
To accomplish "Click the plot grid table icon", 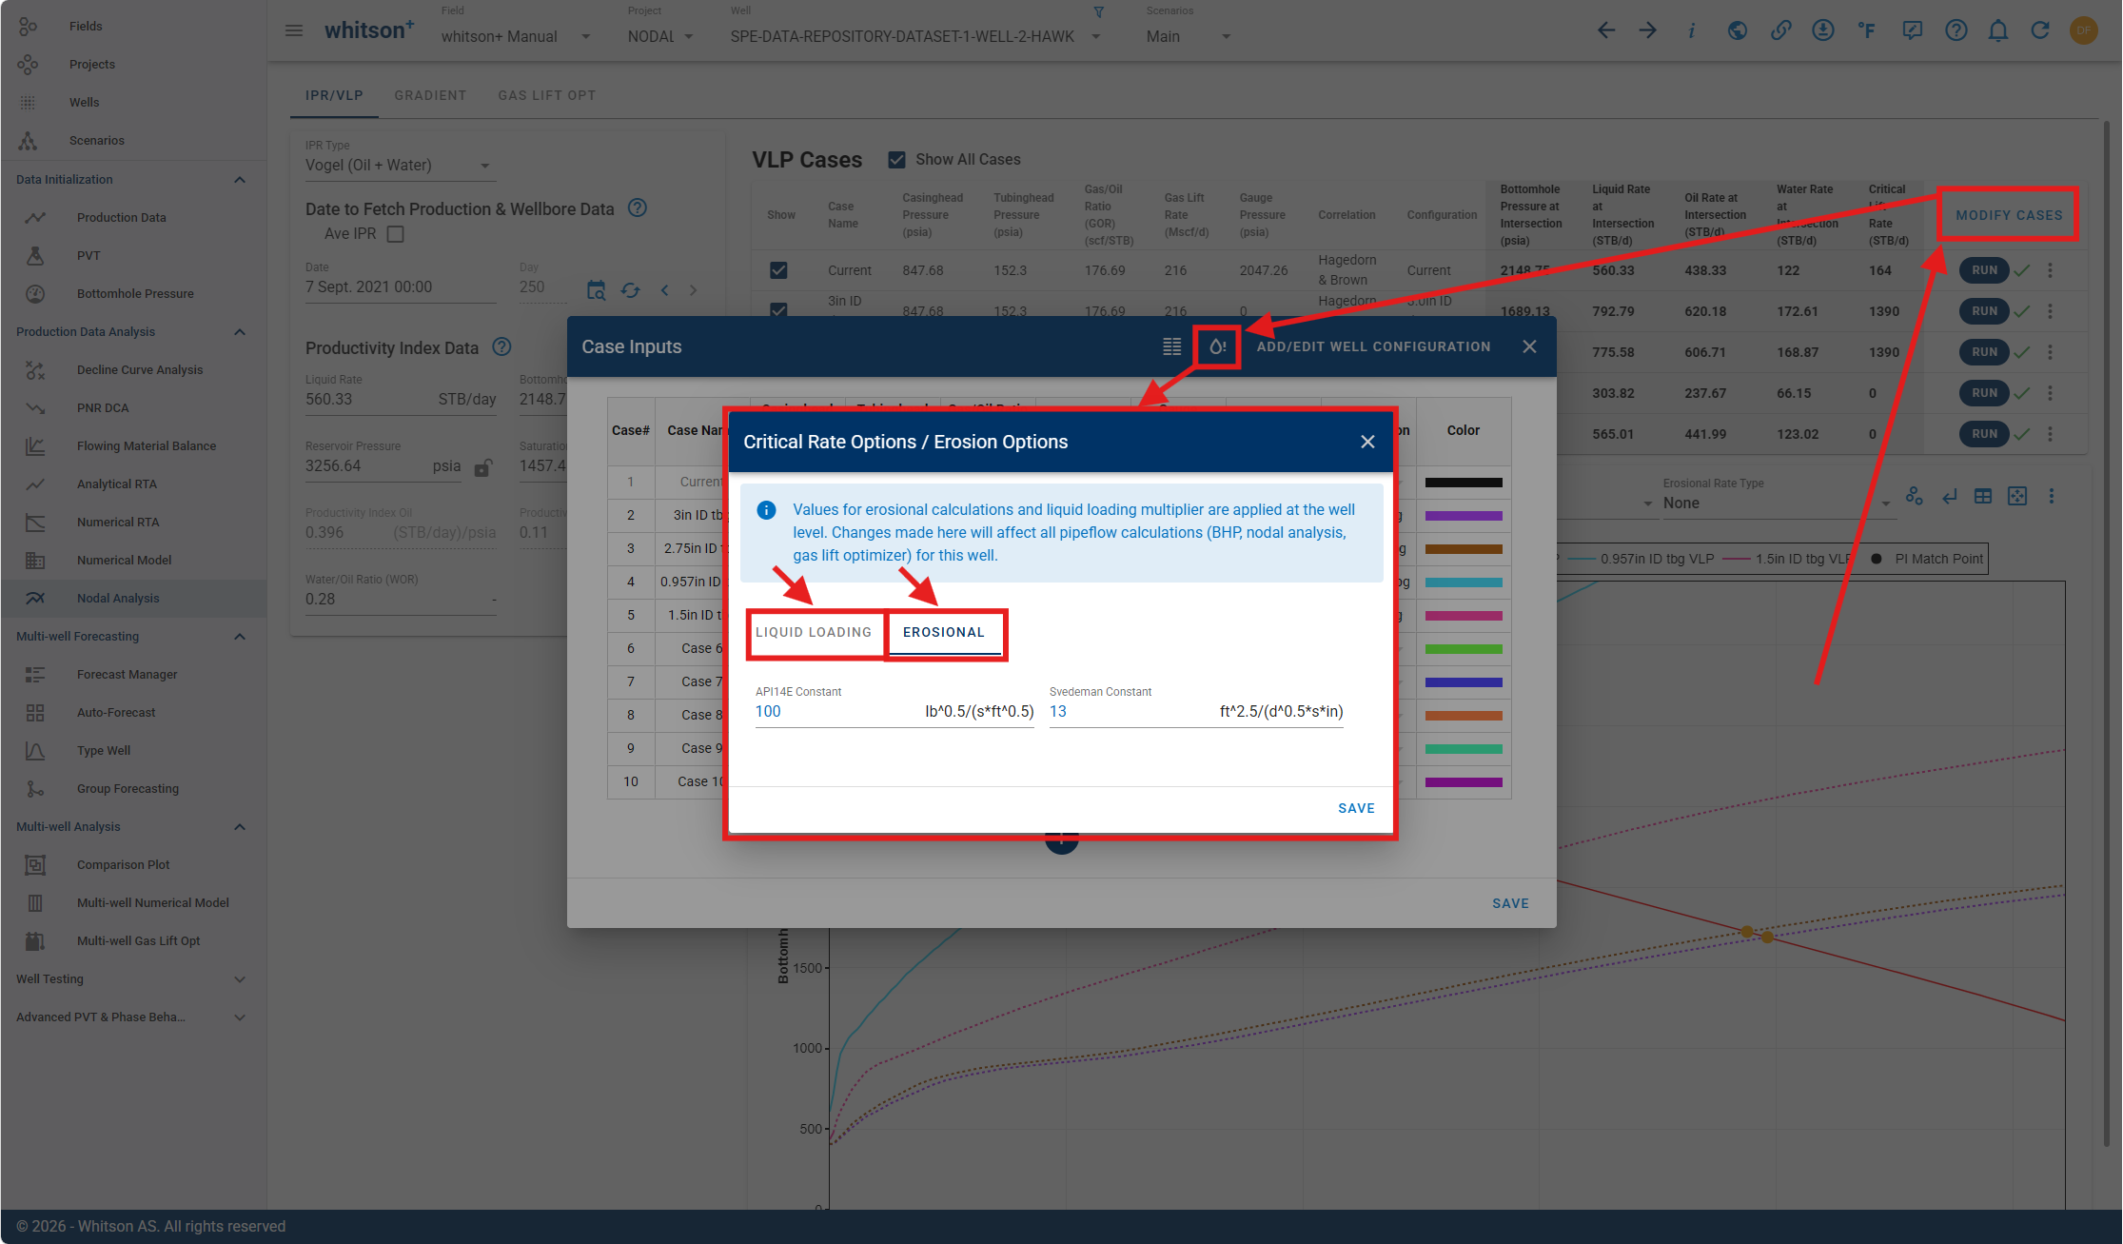I will point(1983,496).
